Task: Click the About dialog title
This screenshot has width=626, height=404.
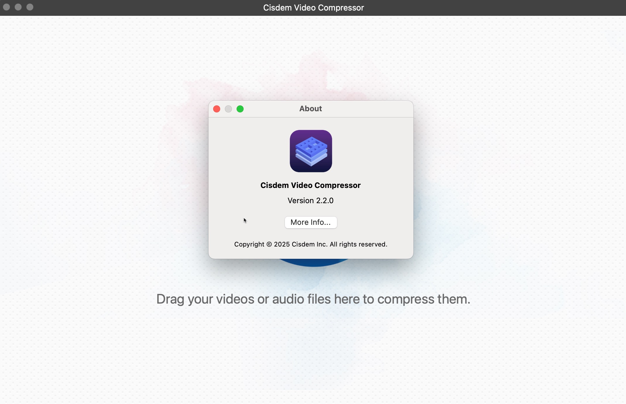Action: click(310, 109)
